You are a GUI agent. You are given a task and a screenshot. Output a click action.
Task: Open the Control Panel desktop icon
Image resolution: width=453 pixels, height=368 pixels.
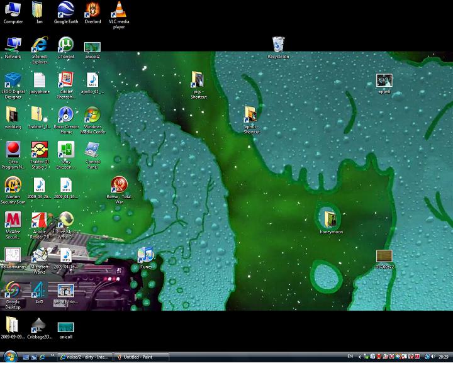click(92, 150)
